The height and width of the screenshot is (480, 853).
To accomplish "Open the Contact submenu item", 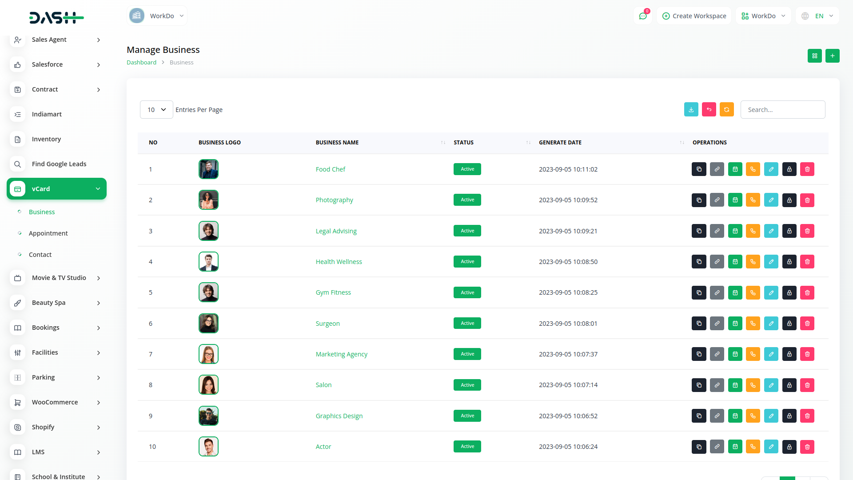I will pos(40,255).
